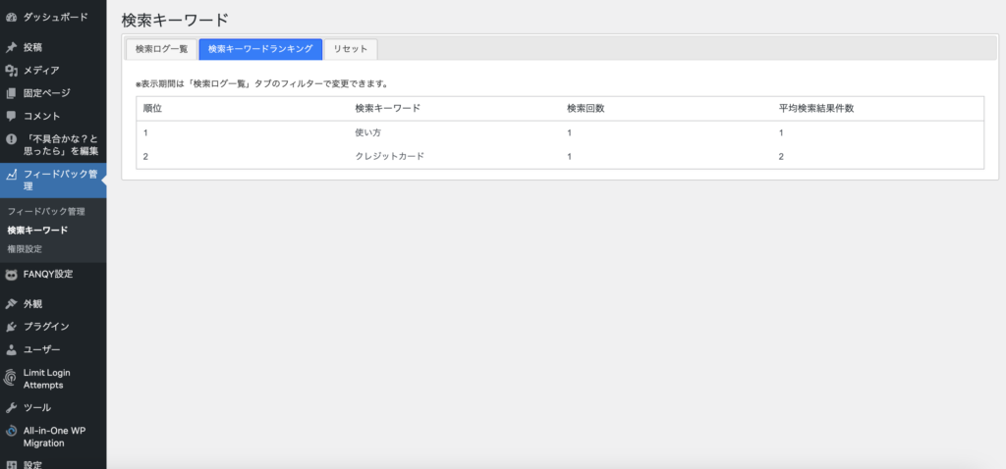Click the 外観 paintbrush icon
This screenshot has width=1006, height=469.
coord(11,303)
